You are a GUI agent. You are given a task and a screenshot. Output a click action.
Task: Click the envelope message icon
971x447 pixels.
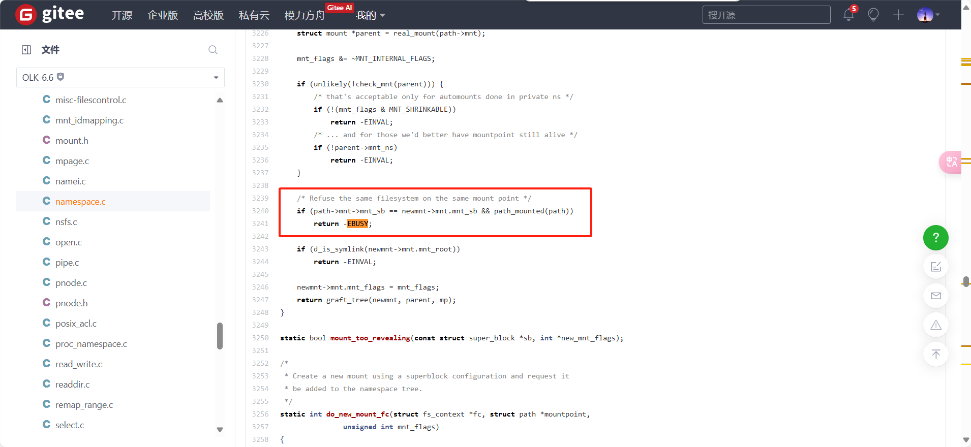point(935,296)
